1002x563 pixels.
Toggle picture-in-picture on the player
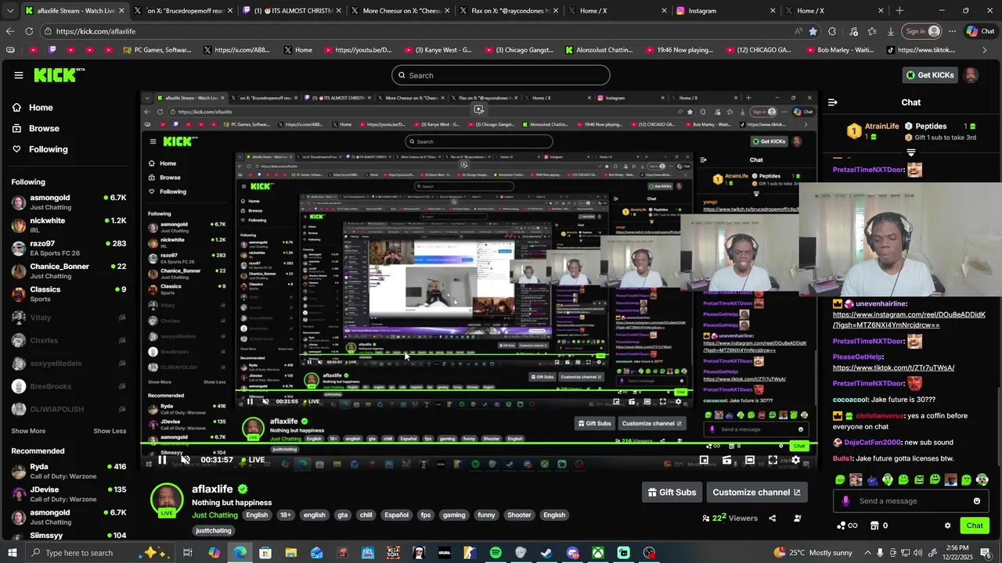click(704, 460)
